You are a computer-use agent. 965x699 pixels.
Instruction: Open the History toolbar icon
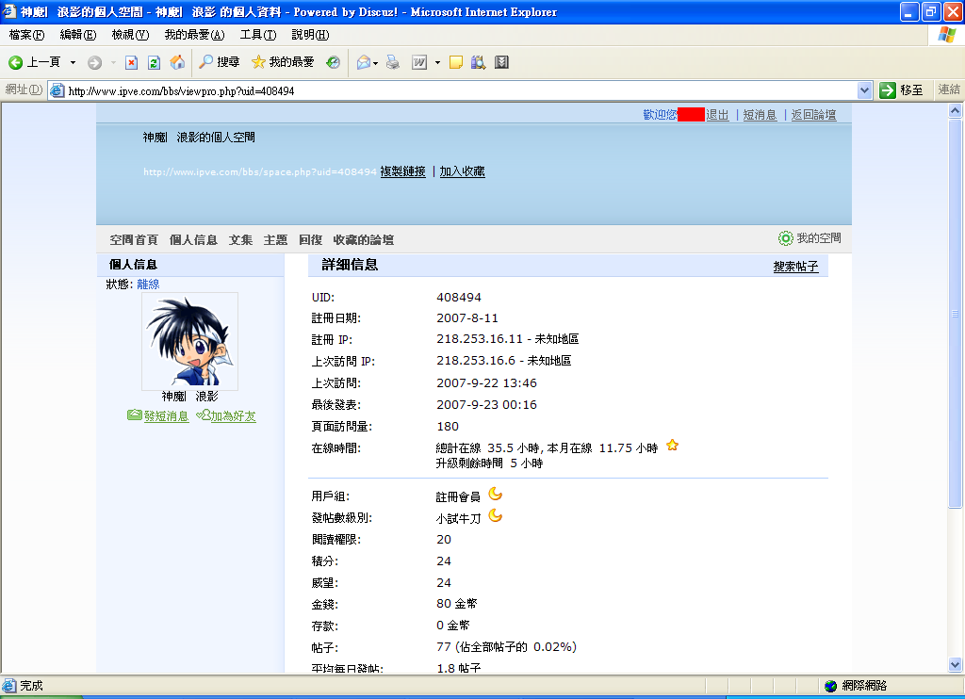pos(334,62)
